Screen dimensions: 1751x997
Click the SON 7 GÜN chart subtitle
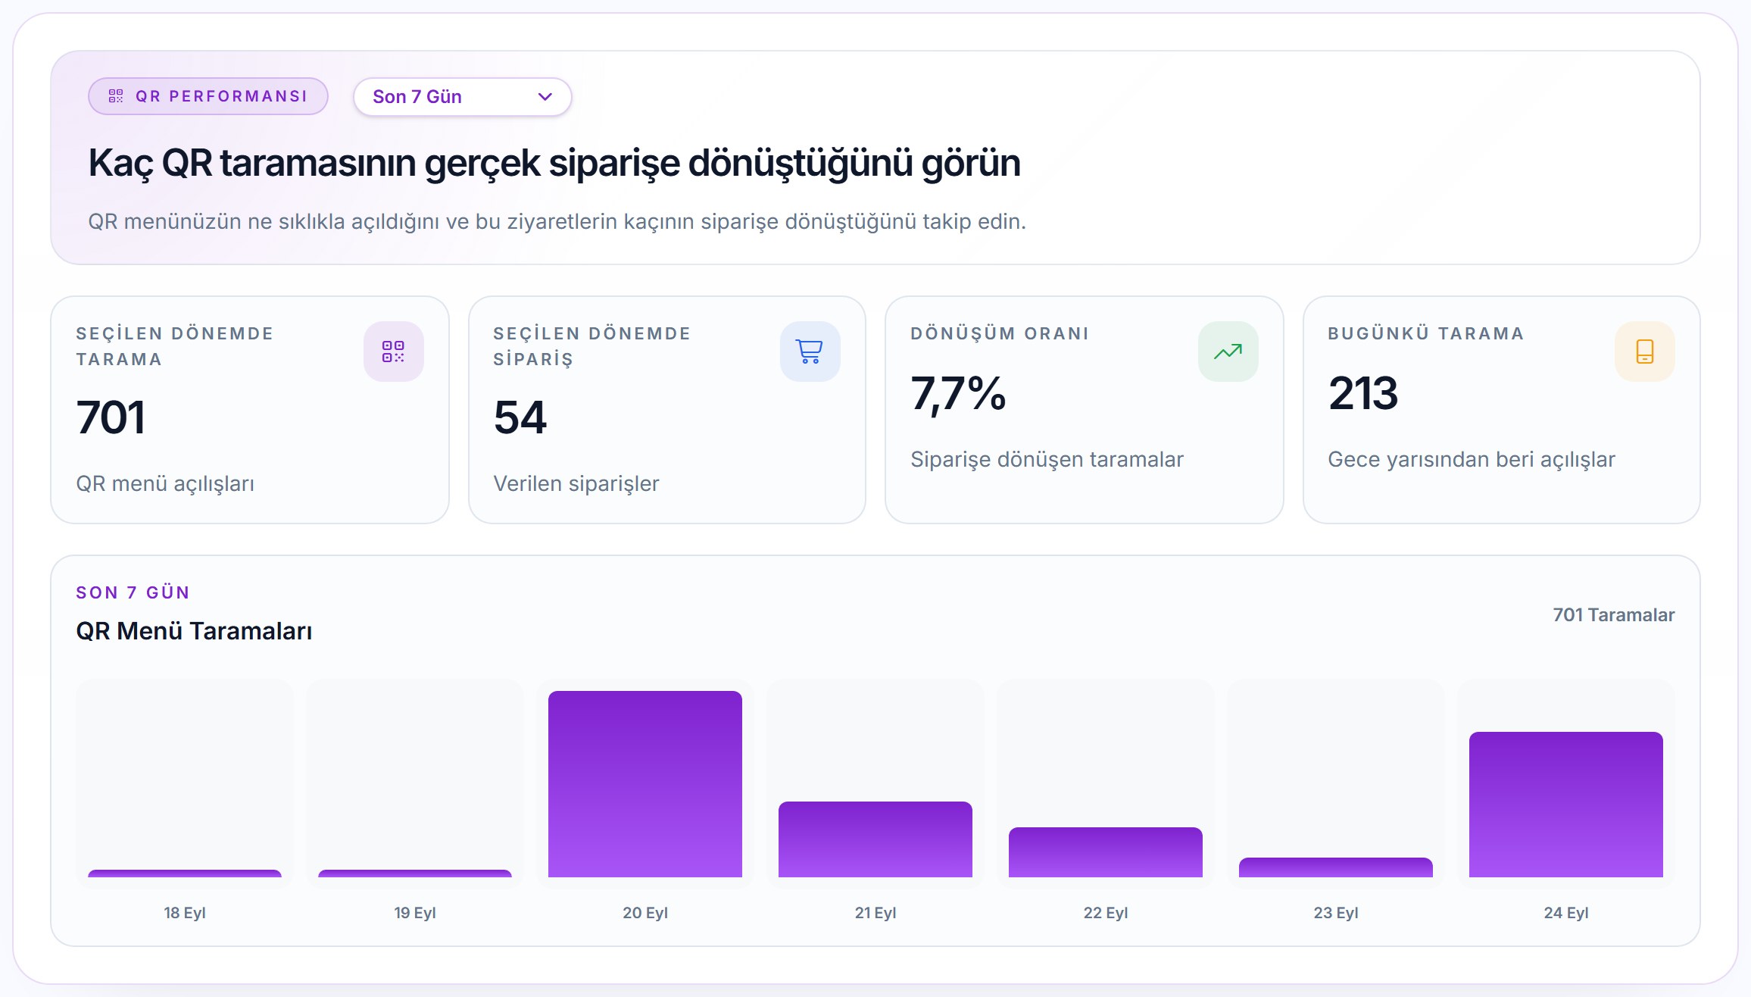[x=133, y=592]
